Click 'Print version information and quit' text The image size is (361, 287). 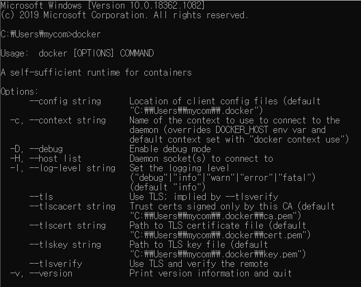coord(211,274)
